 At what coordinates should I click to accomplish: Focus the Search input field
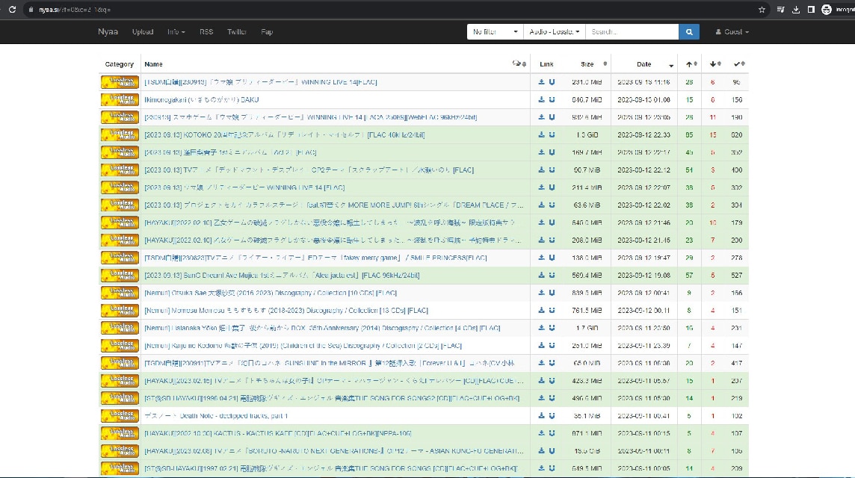(x=632, y=32)
